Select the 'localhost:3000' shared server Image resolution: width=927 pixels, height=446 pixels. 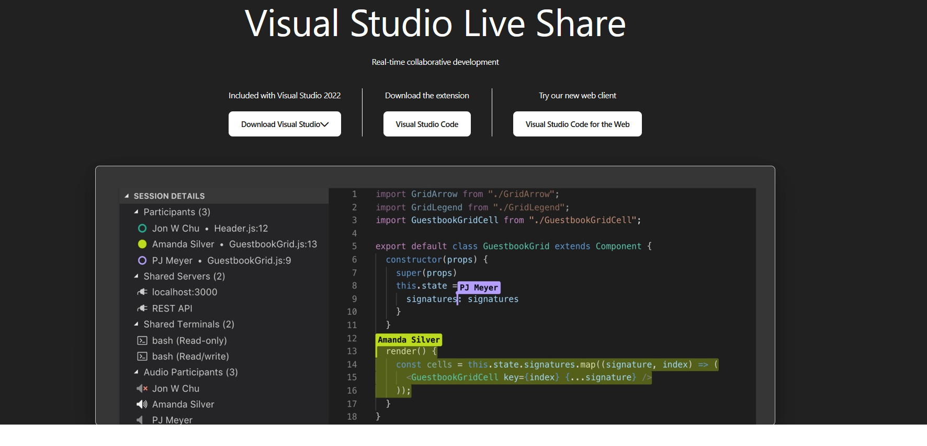point(185,292)
